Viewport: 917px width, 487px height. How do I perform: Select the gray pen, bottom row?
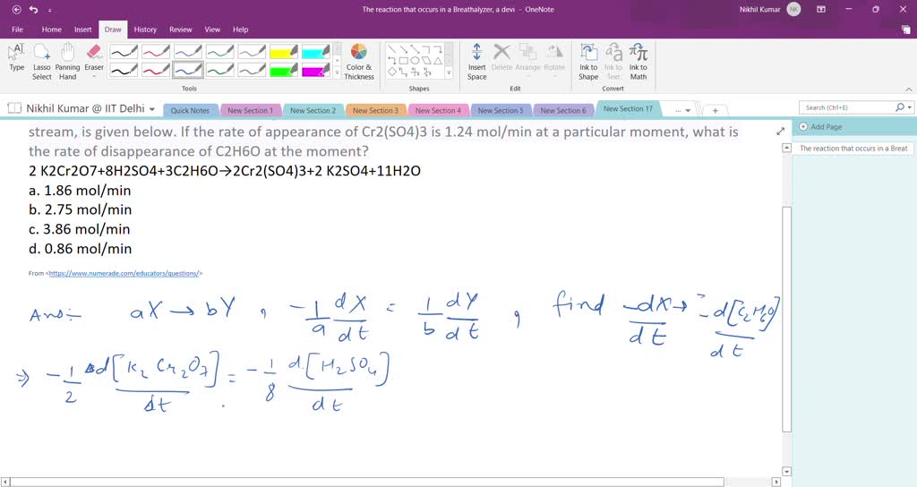coord(252,70)
